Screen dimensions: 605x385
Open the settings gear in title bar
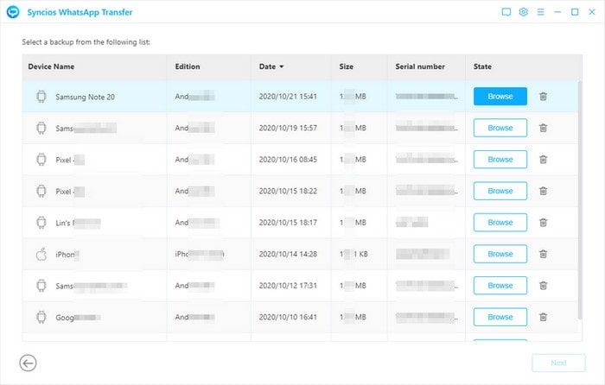[523, 12]
